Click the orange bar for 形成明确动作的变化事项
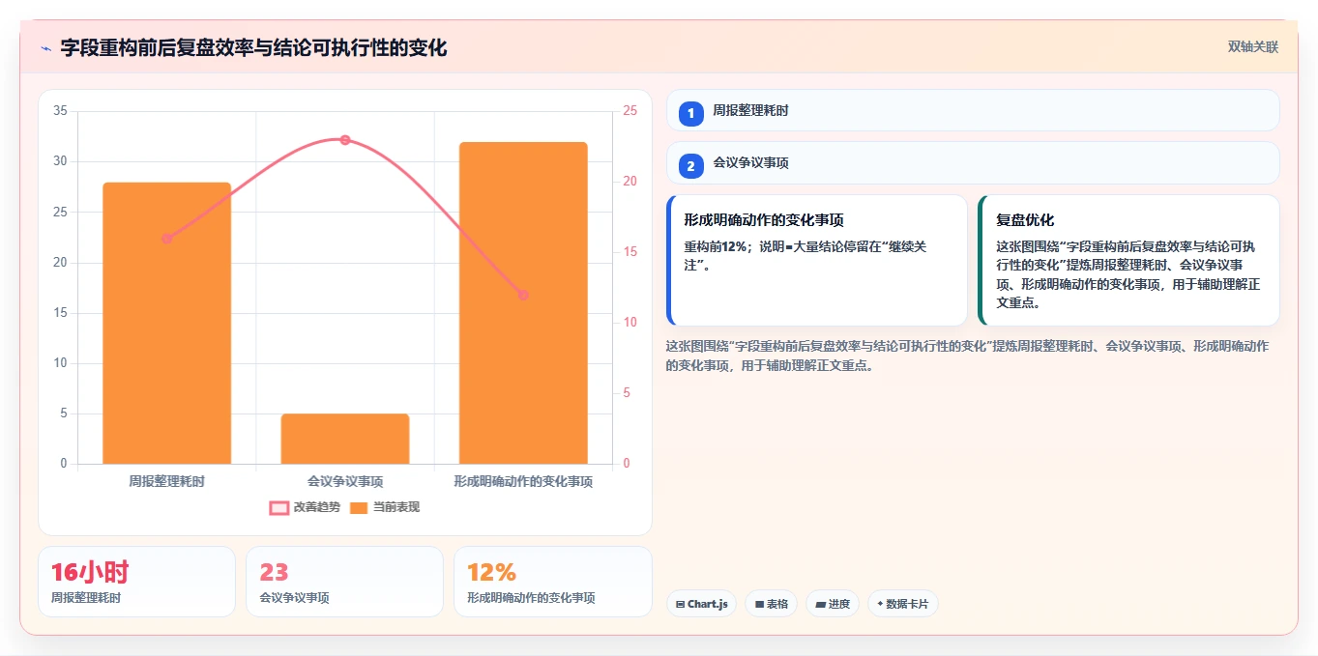This screenshot has width=1318, height=656. pyautogui.click(x=523, y=302)
